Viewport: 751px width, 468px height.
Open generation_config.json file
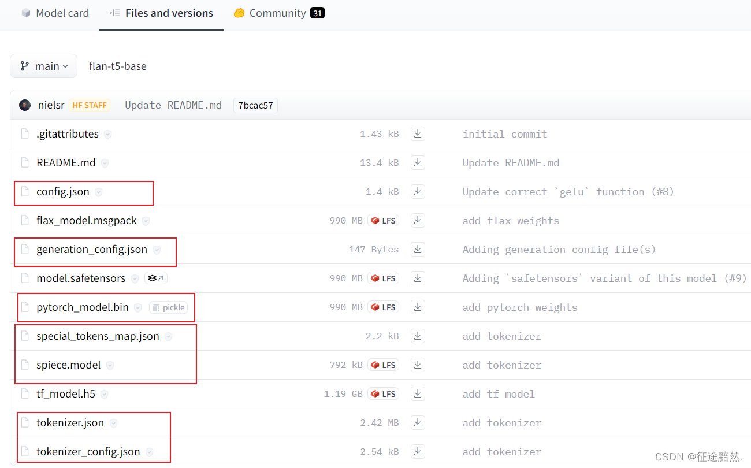92,250
